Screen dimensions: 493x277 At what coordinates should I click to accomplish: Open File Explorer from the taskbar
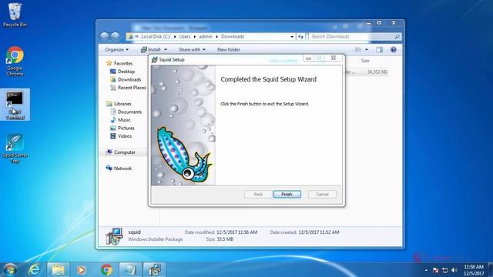point(59,270)
